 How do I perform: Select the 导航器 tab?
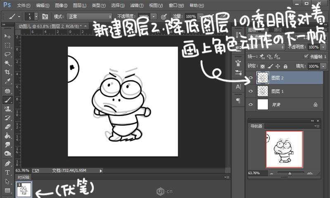(256, 126)
